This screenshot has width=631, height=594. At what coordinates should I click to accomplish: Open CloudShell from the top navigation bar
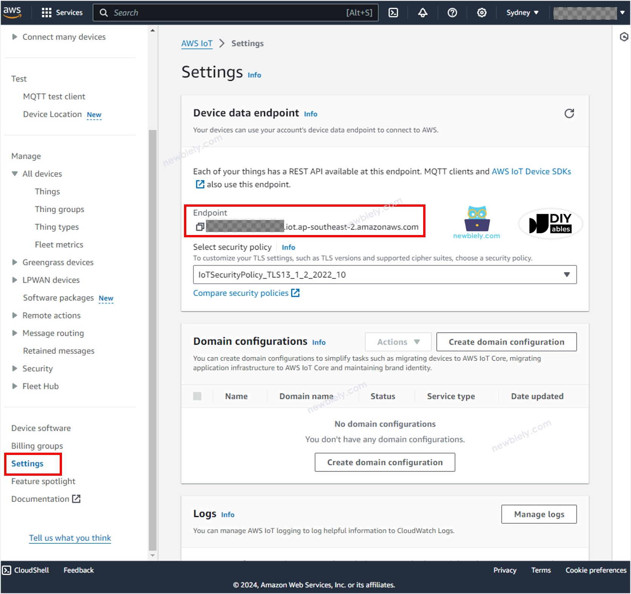393,12
